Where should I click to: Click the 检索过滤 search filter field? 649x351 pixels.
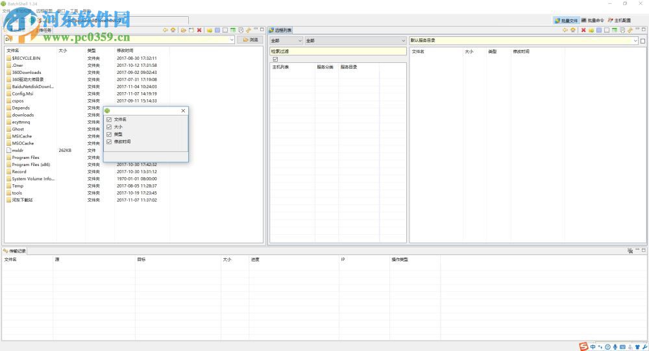(x=337, y=51)
